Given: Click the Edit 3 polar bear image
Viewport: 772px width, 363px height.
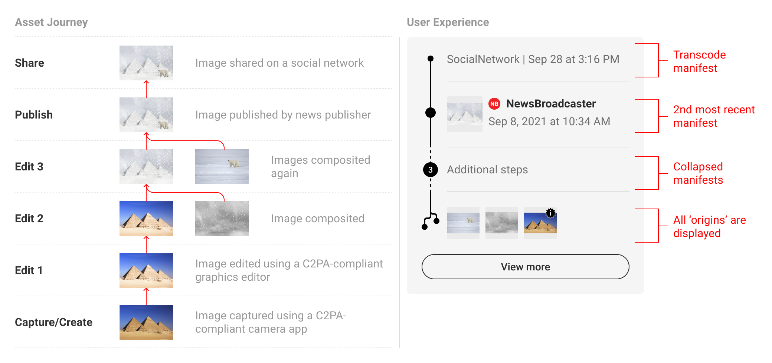Looking at the screenshot, I should pyautogui.click(x=222, y=167).
